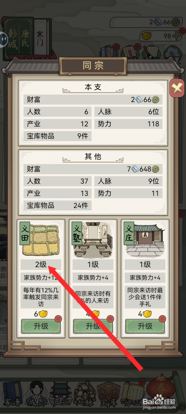
Task: Upgrade the 义庄 card
Action: coord(145,326)
